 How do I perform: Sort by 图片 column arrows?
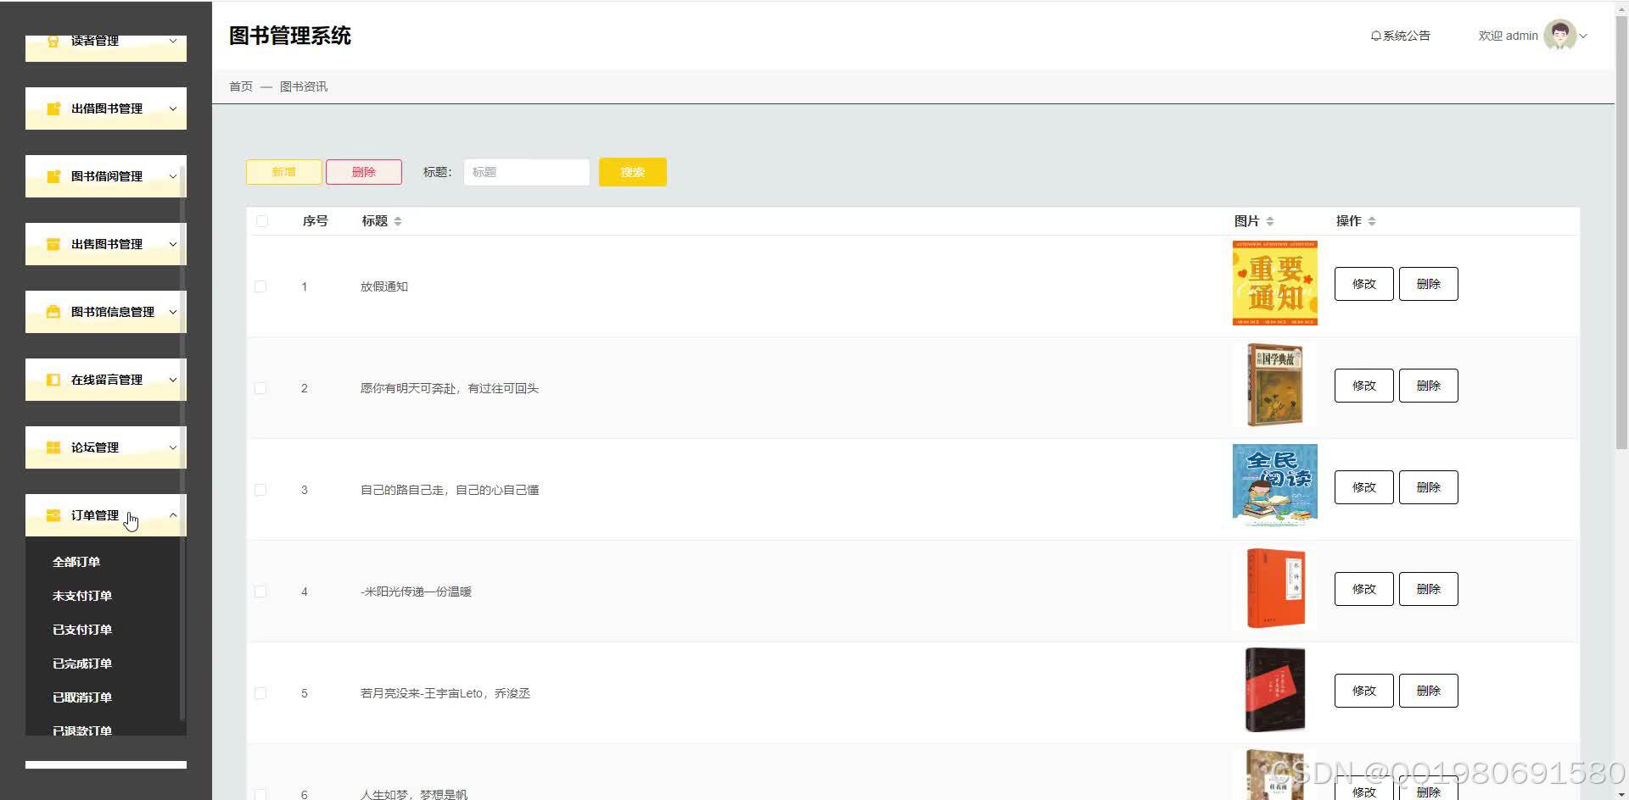click(x=1270, y=221)
